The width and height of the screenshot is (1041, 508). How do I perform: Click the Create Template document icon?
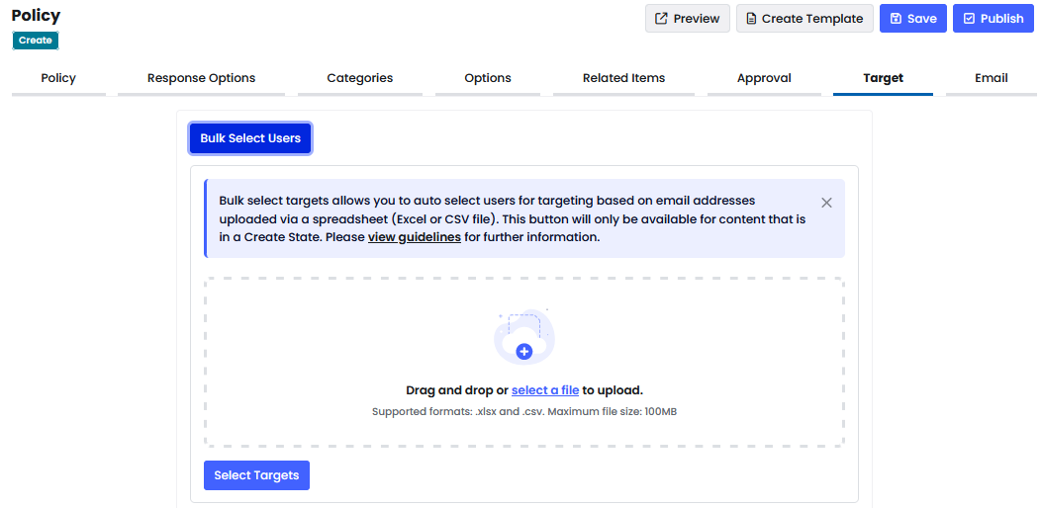click(751, 19)
